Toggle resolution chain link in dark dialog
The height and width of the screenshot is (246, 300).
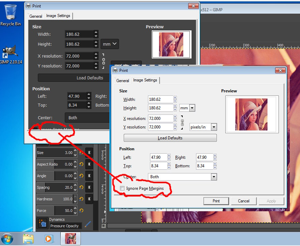pos(104,61)
